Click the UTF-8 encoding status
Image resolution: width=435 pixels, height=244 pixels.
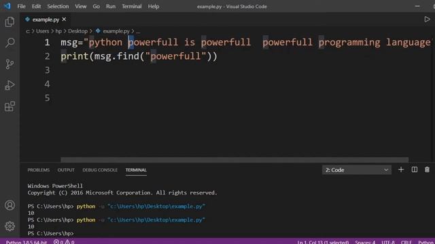coord(388,242)
